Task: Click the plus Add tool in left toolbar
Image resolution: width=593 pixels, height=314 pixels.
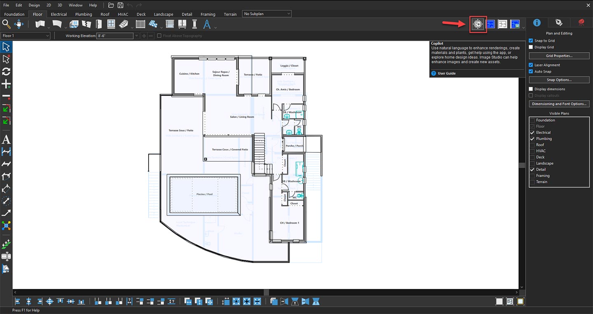Action: (6, 84)
